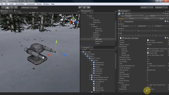
Task: Open the Project Create dropdown
Action: [x=84, y=50]
